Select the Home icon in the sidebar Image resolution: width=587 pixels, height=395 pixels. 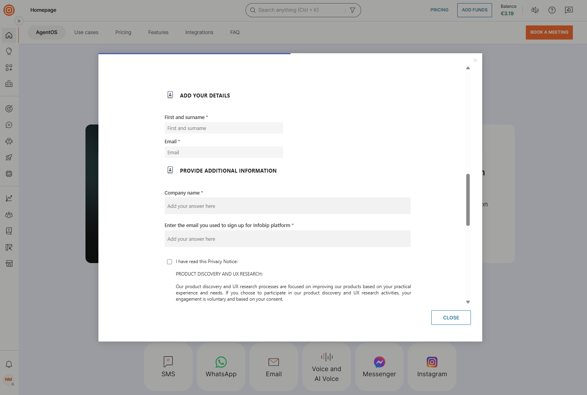[x=9, y=35]
